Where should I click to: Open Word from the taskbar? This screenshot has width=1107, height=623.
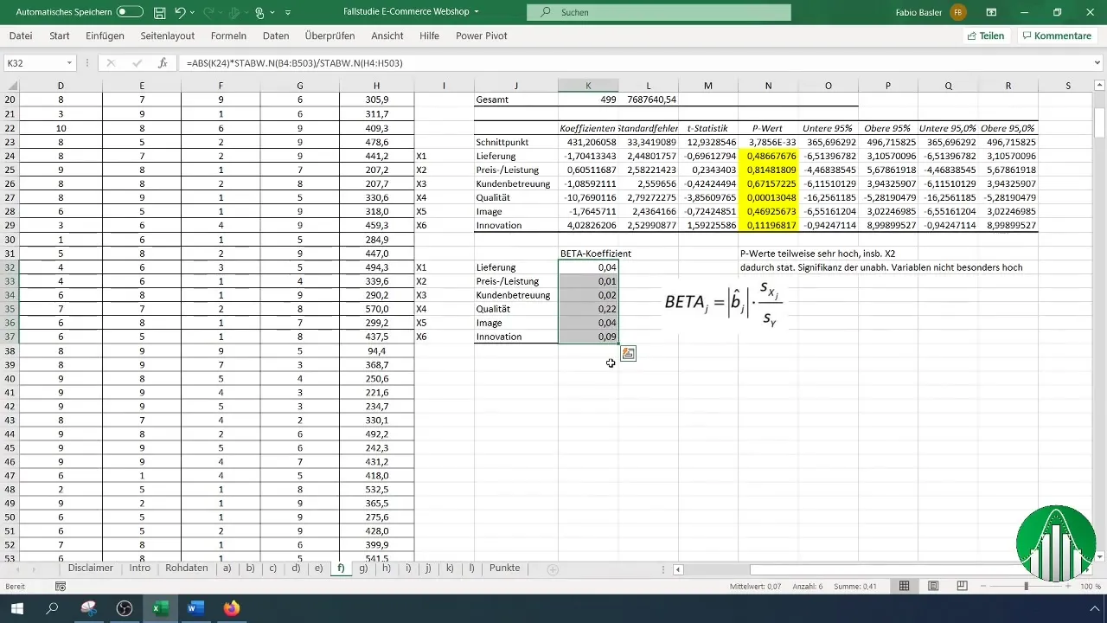pos(195,609)
